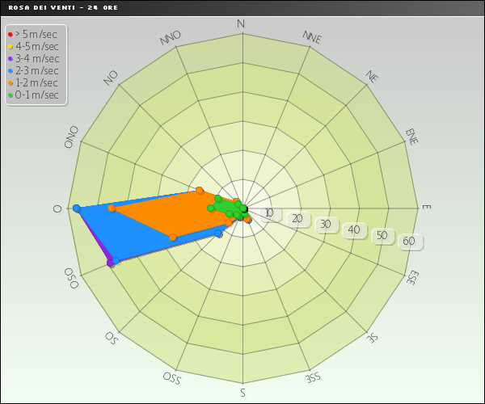
Task: Click the purple data point near OSO
Action: tap(111, 263)
